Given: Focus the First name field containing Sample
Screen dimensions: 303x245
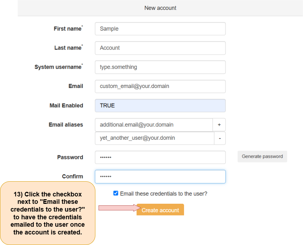Looking at the screenshot, I should point(160,29).
